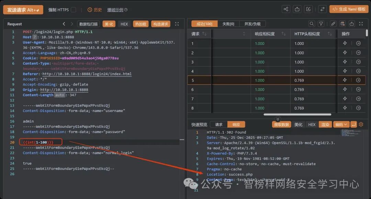Toggle the 强制 HTTPS checkbox
The width and height of the screenshot is (371, 199).
pyautogui.click(x=74, y=10)
